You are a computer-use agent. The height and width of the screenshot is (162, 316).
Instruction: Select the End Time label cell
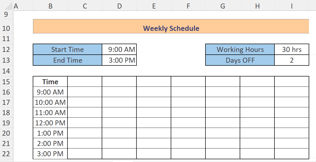67,60
